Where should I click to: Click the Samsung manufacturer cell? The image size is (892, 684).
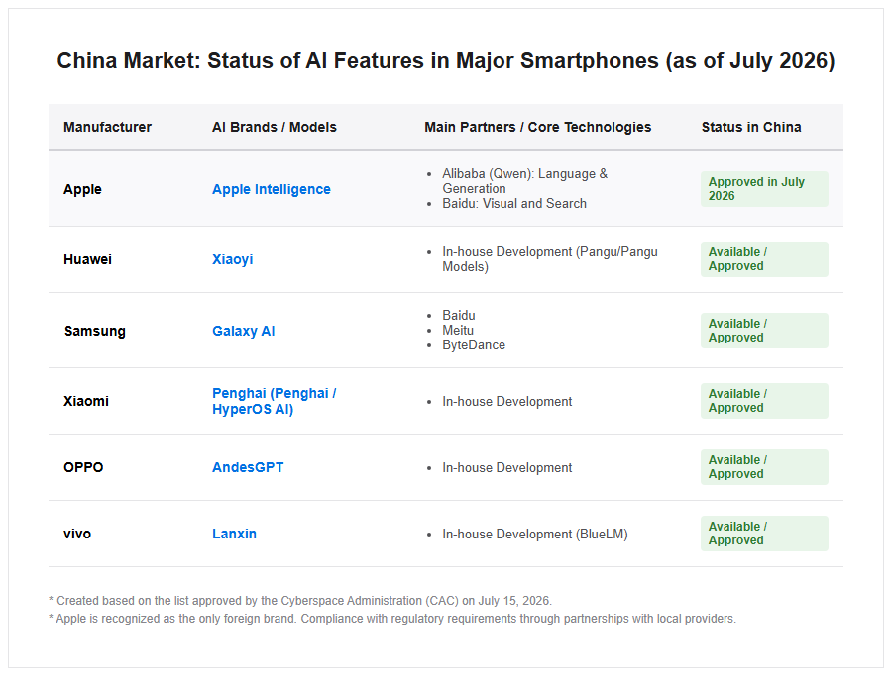[94, 331]
